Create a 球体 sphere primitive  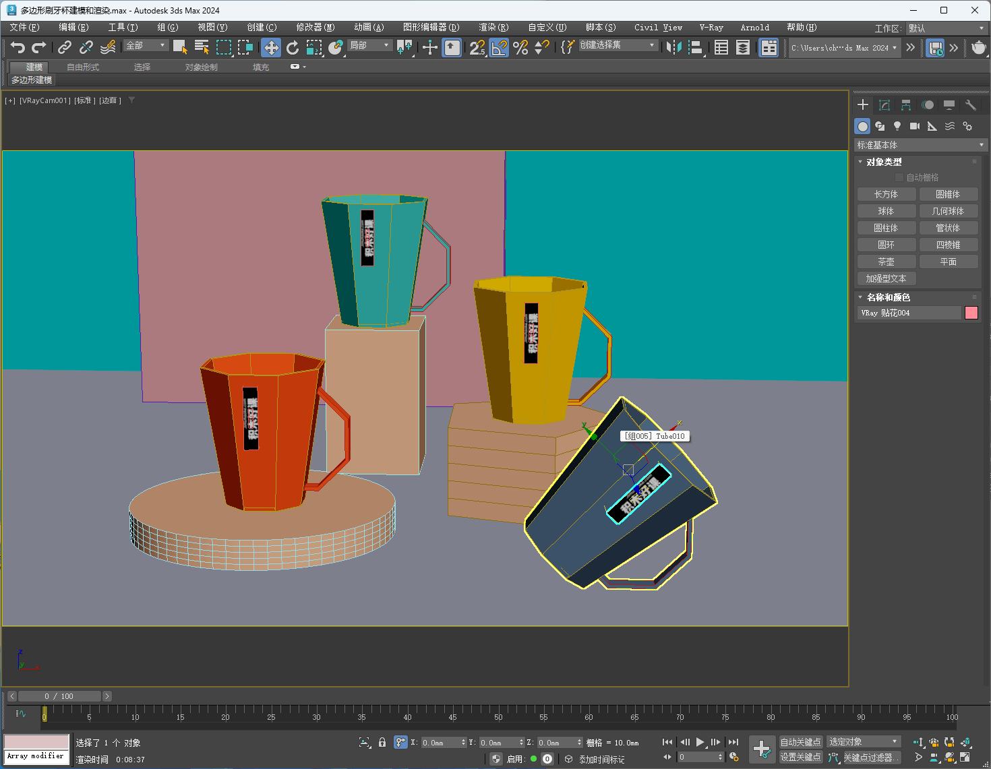pos(886,211)
